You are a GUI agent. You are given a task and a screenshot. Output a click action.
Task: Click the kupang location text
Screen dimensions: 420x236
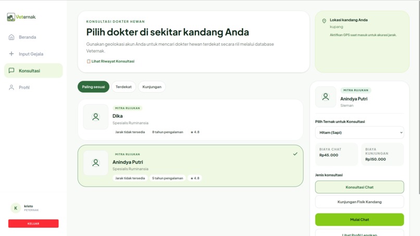[x=337, y=27]
